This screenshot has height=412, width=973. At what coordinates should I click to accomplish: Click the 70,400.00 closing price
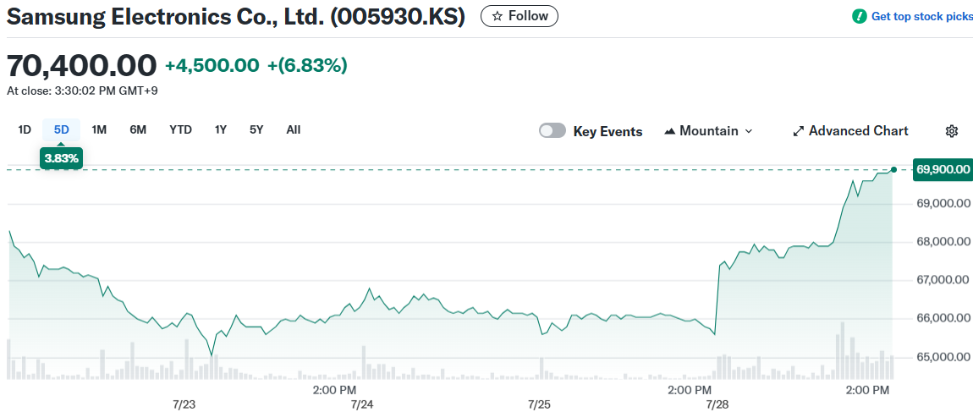tap(81, 65)
